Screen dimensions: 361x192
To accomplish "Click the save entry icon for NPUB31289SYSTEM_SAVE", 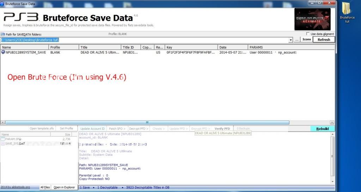I will point(4,52).
